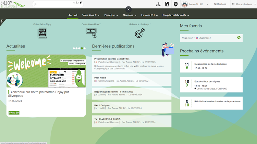Open the Pack média publication
This screenshot has width=257, height=144.
point(100,78)
